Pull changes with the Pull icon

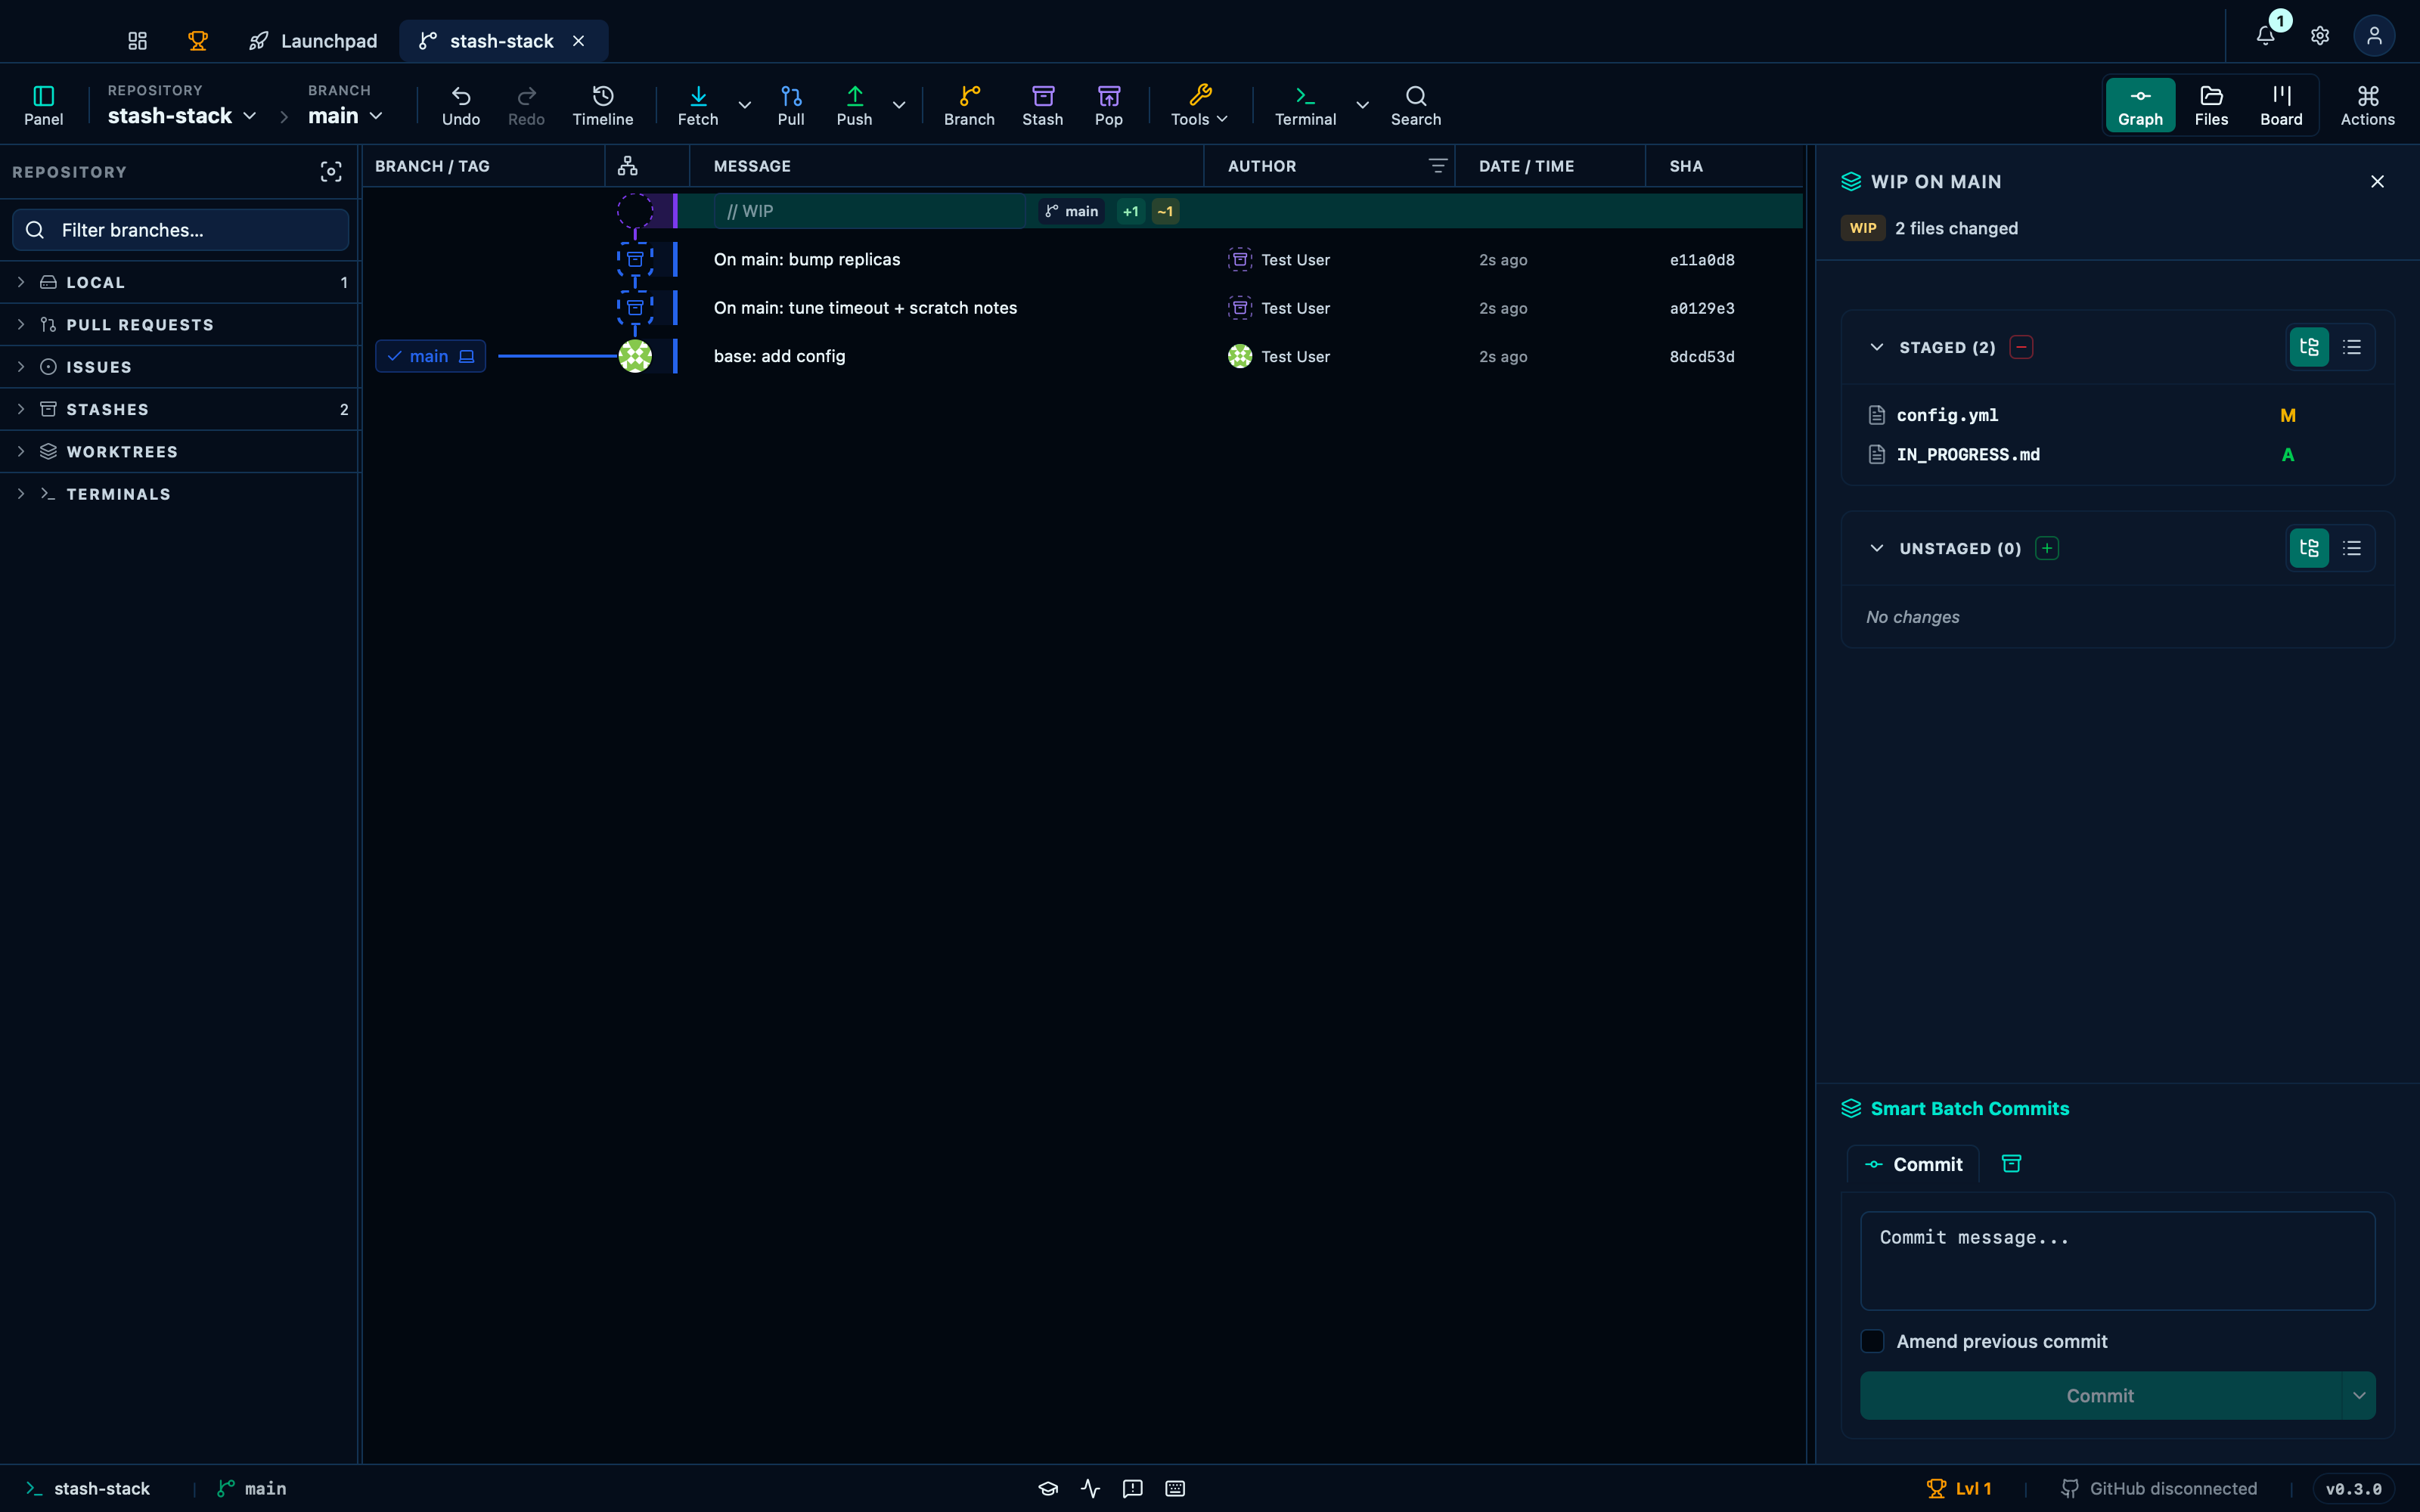pyautogui.click(x=791, y=105)
